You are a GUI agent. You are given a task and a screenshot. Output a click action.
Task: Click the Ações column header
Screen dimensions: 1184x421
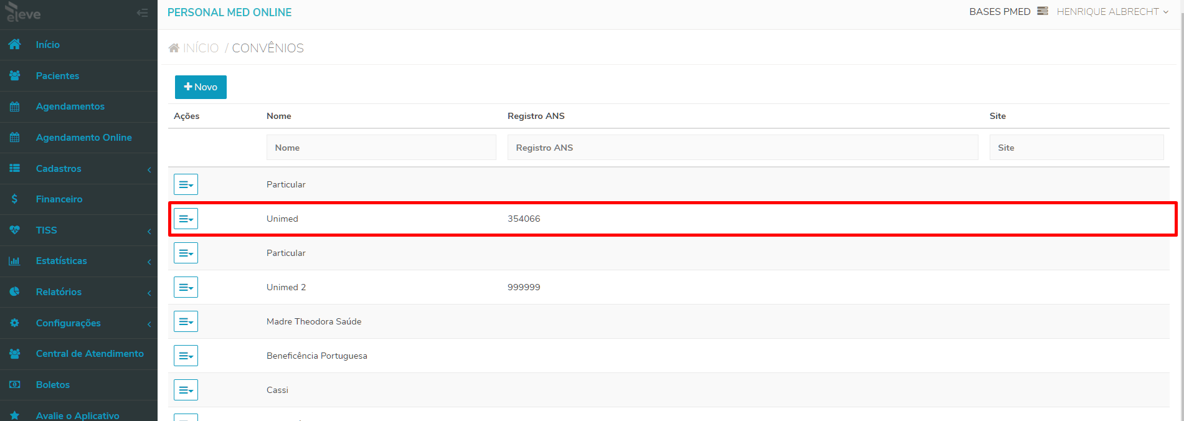(x=187, y=116)
